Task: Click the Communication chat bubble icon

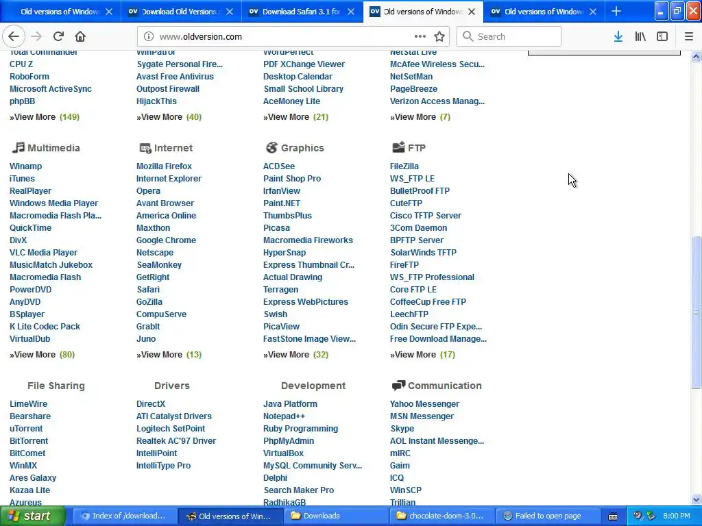Action: pos(398,386)
